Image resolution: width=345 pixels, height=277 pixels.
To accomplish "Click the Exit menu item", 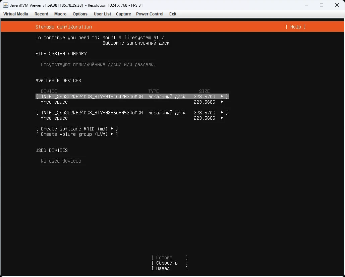I will coord(173,14).
